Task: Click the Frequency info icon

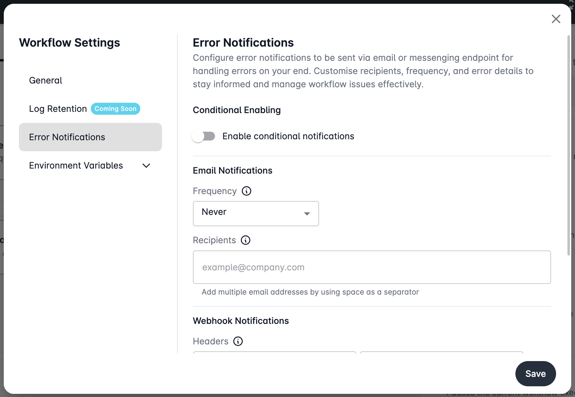Action: [x=247, y=191]
